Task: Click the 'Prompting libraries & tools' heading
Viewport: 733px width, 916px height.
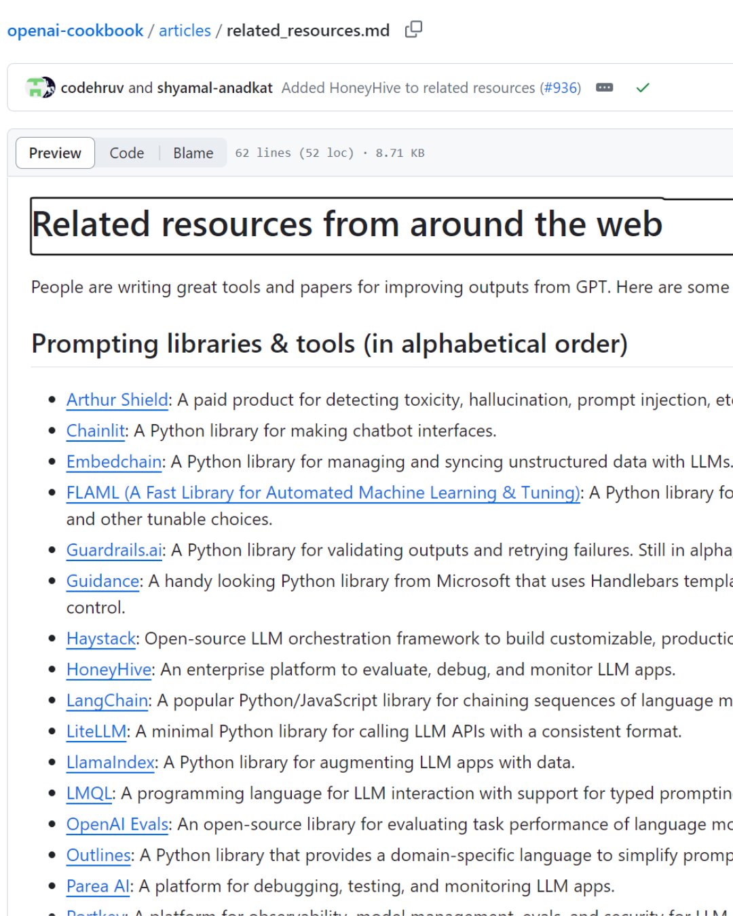Action: coord(329,344)
